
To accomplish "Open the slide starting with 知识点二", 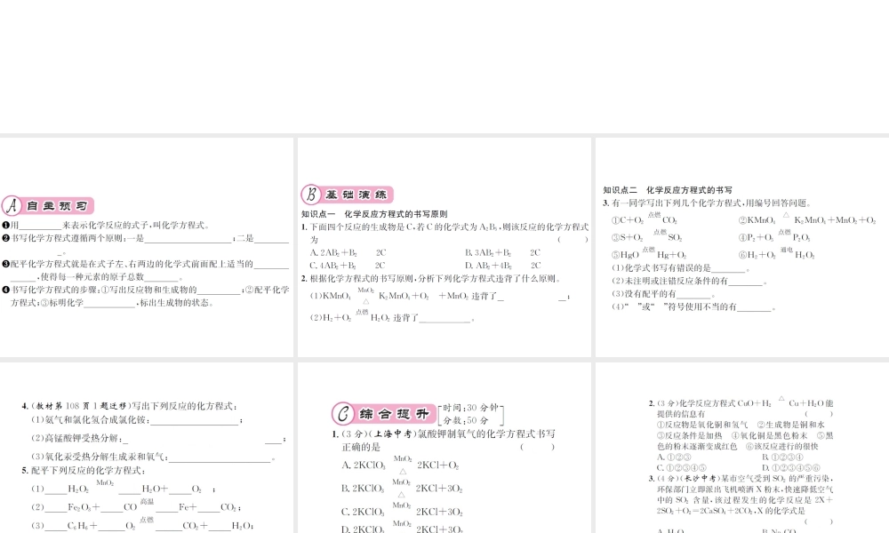I will click(742, 248).
